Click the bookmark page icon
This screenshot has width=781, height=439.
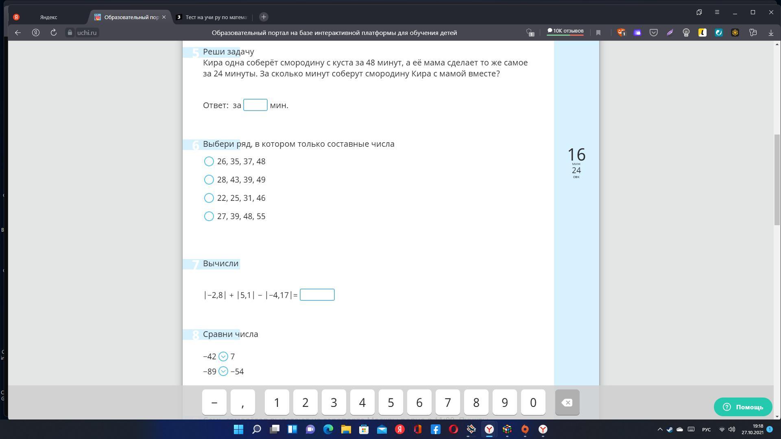click(x=598, y=33)
